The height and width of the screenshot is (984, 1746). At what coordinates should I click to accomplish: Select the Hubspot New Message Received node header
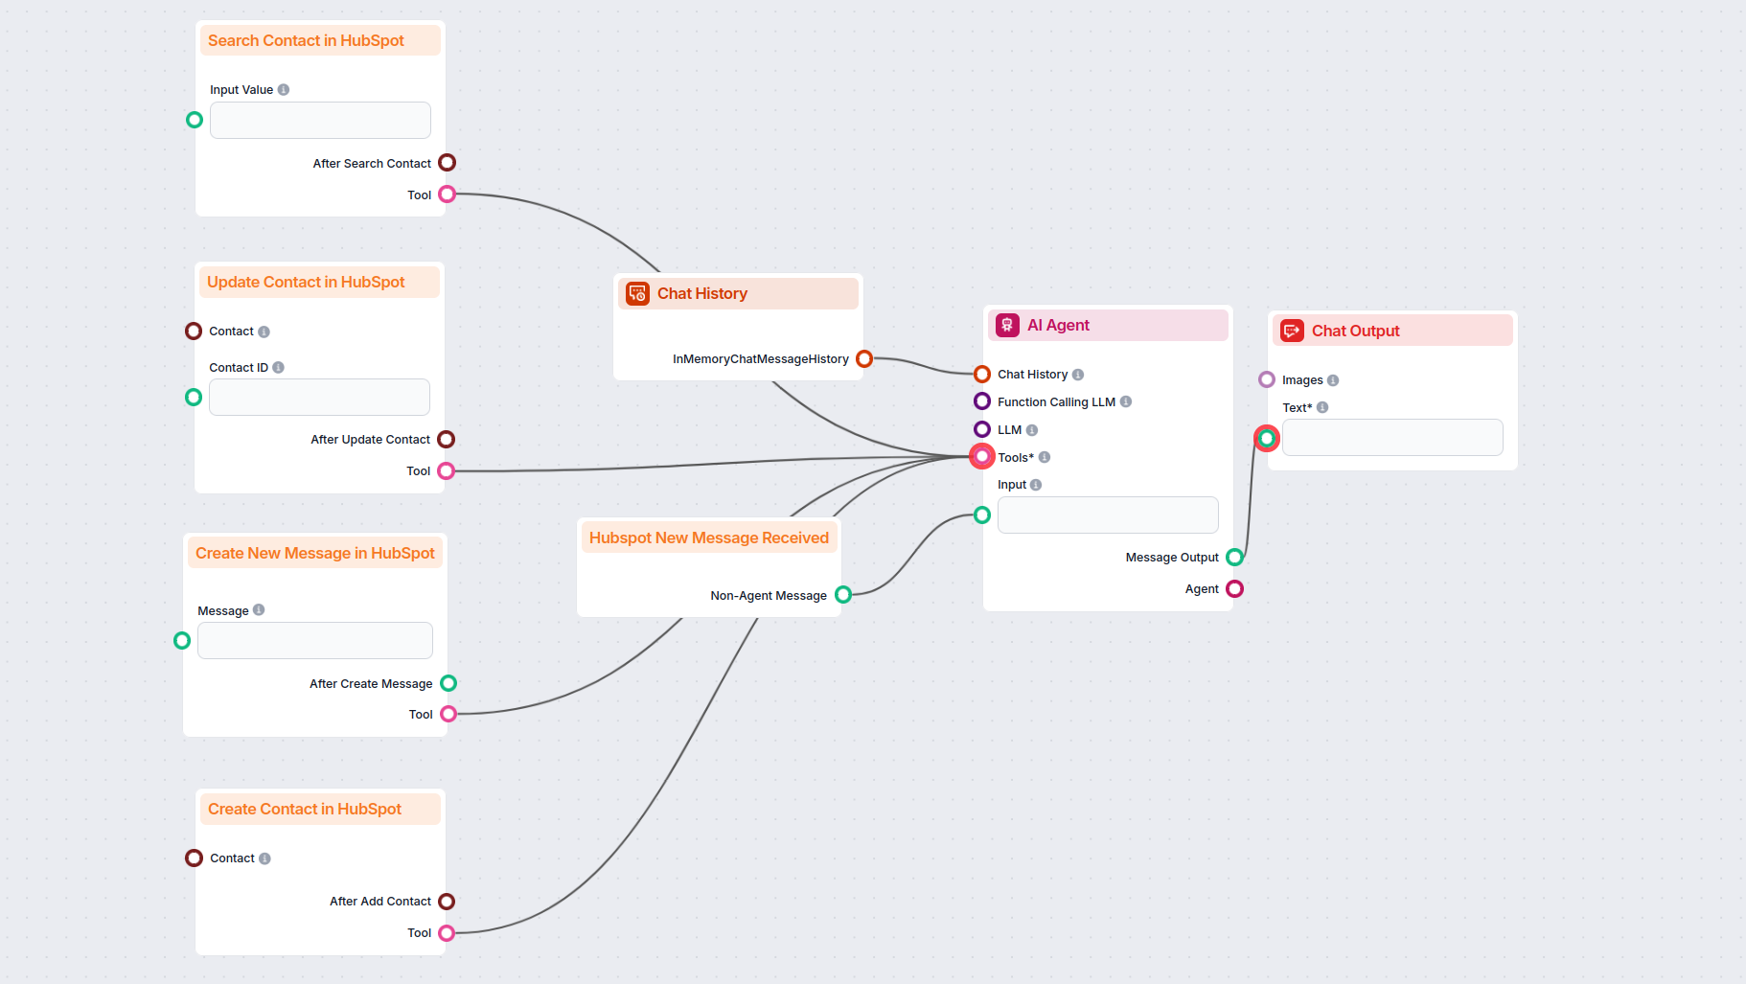pos(708,538)
